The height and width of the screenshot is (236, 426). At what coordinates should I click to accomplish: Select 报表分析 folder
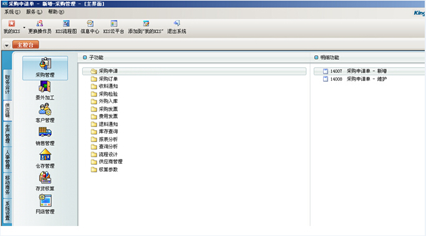(105, 139)
